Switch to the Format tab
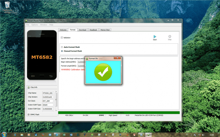The width and height of the screenshot is (220, 137). (x=73, y=30)
